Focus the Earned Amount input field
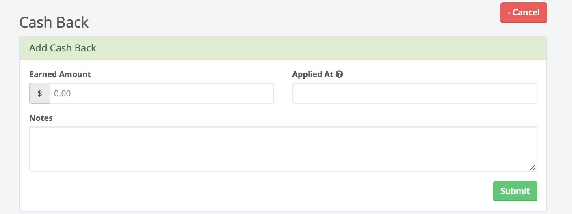 [162, 93]
